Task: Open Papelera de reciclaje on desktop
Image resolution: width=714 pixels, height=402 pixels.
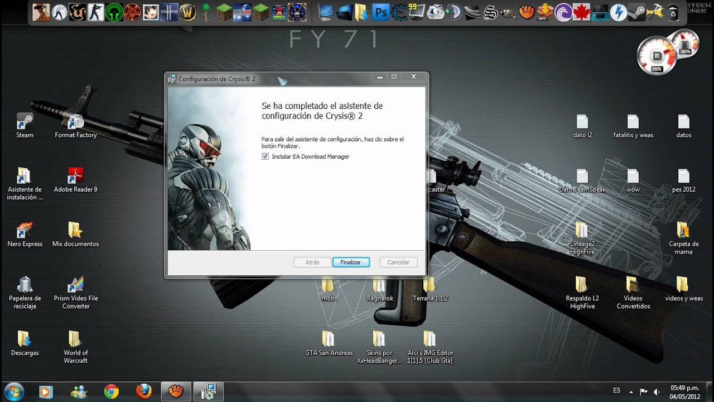Action: (x=25, y=293)
